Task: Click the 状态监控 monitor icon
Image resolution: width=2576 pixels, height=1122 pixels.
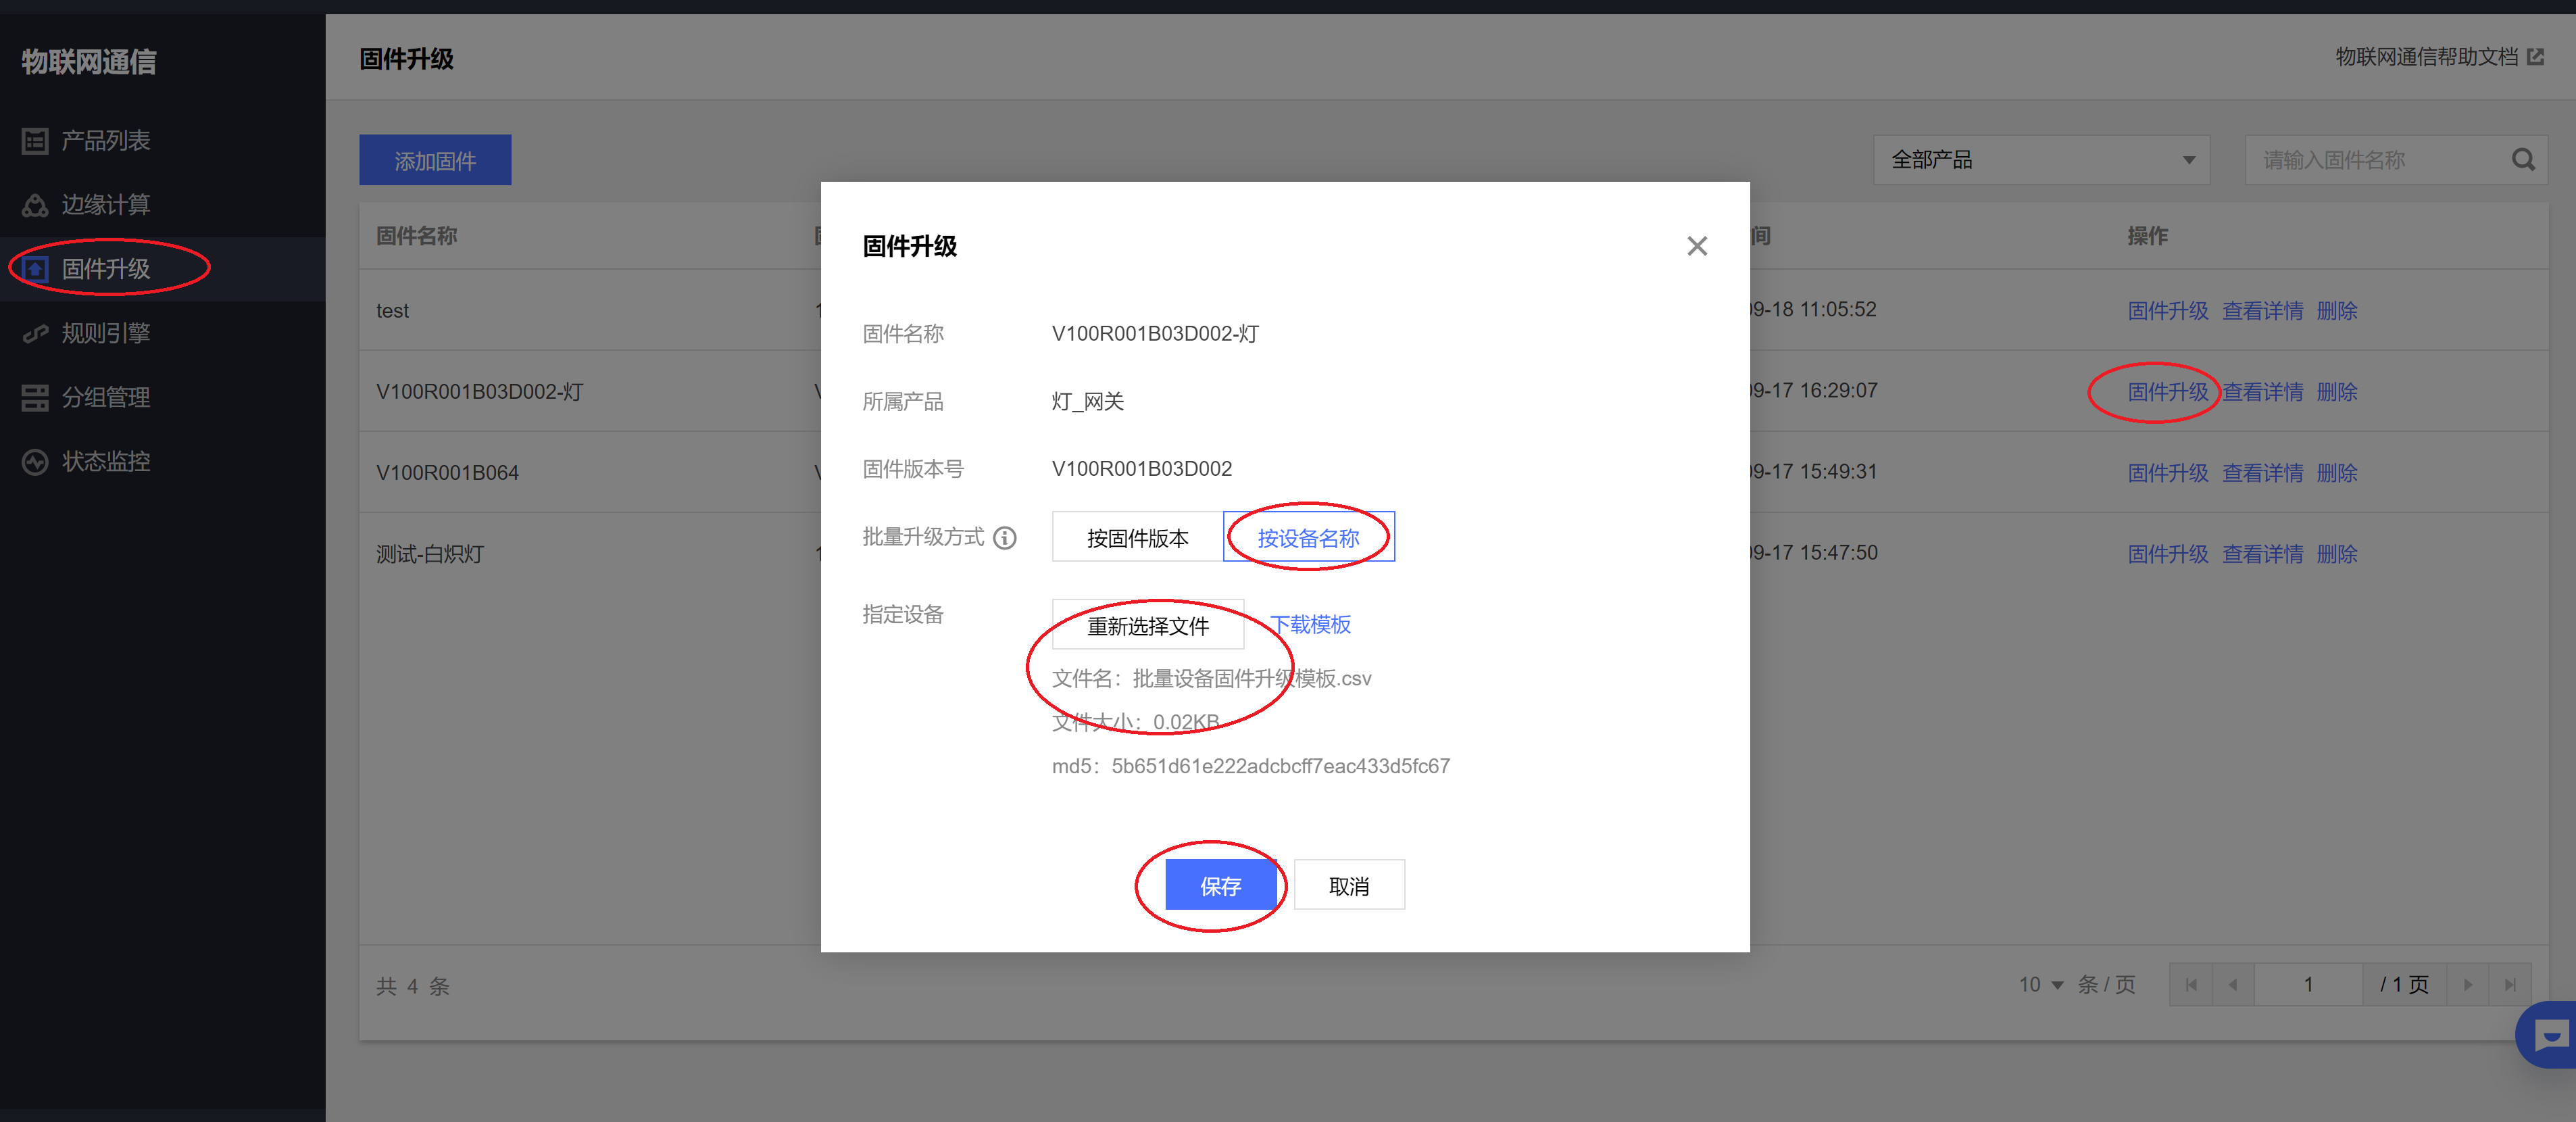Action: tap(35, 462)
